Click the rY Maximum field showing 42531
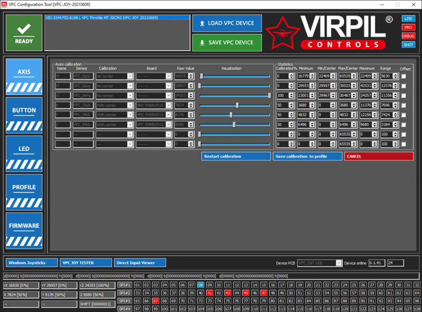 coord(368,86)
